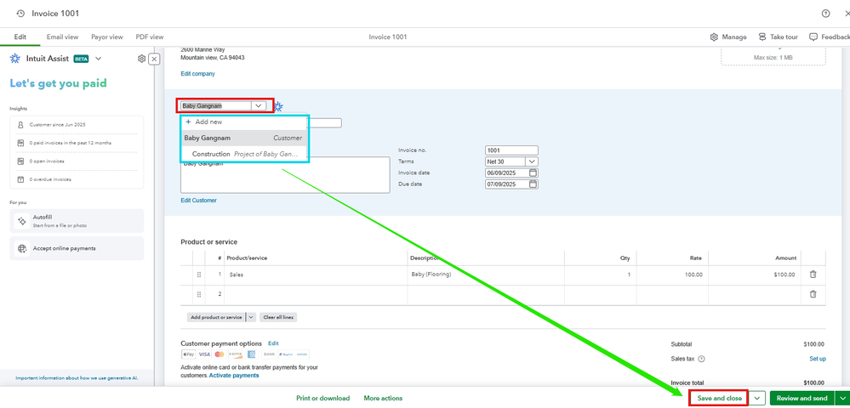Screen dimensions: 850x408
Task: Click Edit next to Customer payment options
Action: 273,343
